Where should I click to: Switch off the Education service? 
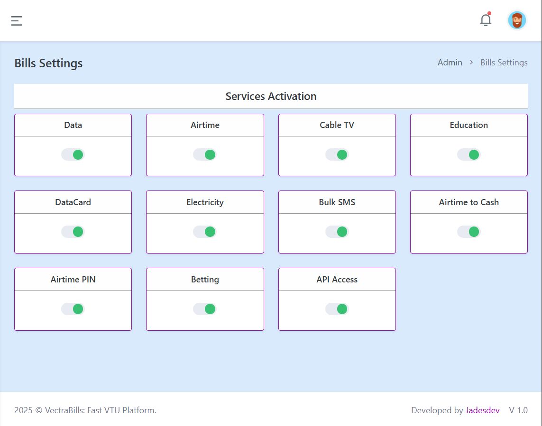[469, 155]
